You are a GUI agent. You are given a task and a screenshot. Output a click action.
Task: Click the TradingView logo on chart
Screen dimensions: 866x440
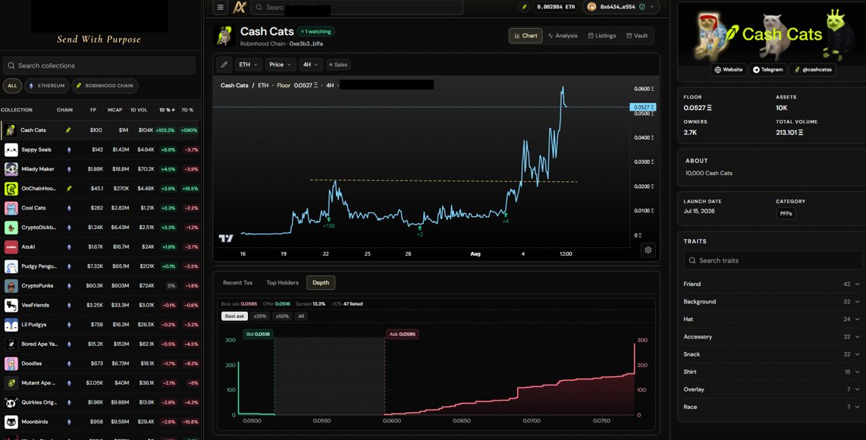click(x=226, y=238)
